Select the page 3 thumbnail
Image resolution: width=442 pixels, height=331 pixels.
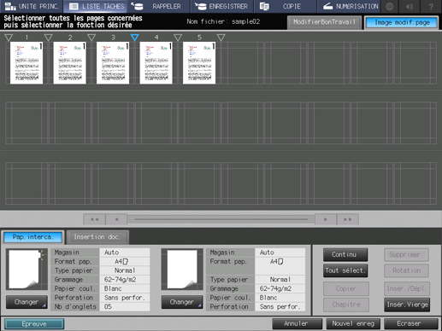point(113,63)
